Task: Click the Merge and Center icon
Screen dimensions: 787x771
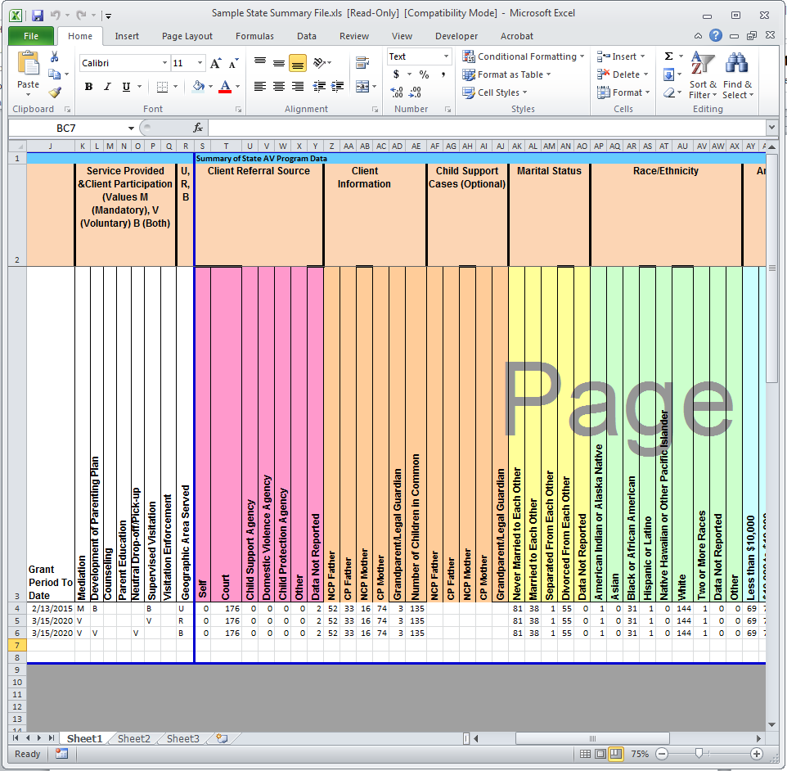Action: pos(362,87)
